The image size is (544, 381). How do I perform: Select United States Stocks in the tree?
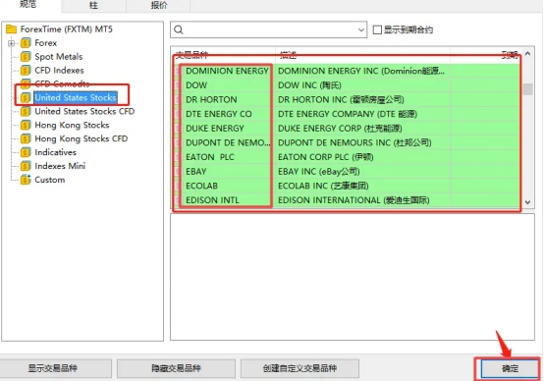[x=76, y=98]
